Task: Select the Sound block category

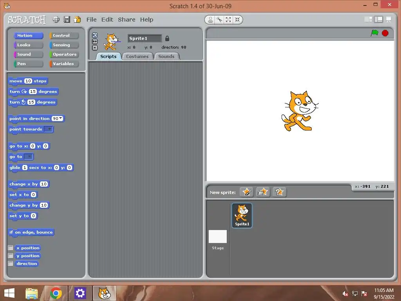Action: click(28, 54)
